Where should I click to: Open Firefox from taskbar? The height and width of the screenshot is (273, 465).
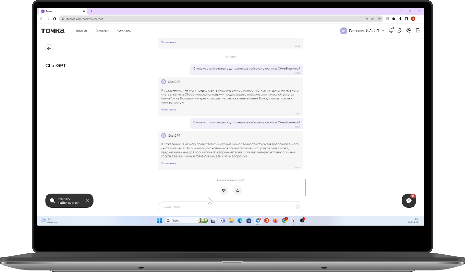276,221
